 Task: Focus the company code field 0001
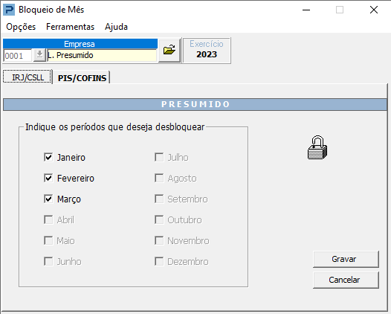click(17, 55)
